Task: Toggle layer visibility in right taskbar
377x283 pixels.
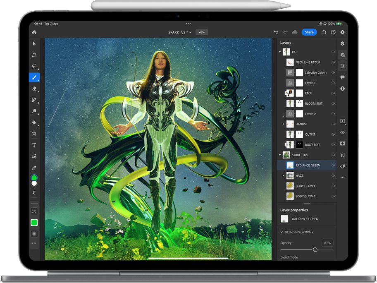Action: tap(343, 132)
